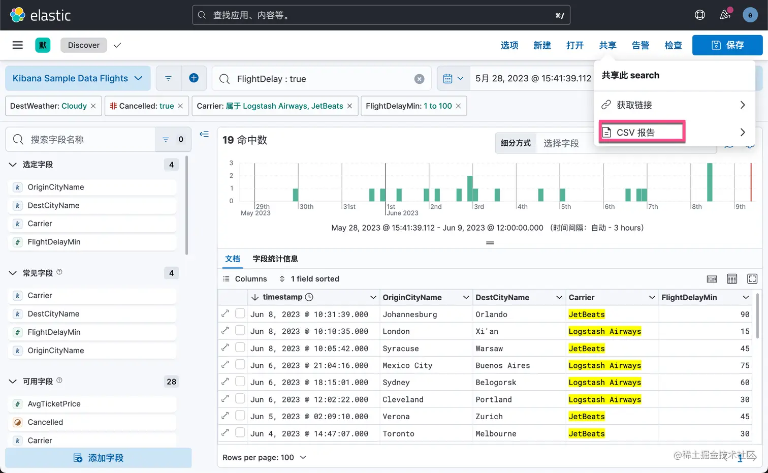Image resolution: width=768 pixels, height=473 pixels.
Task: Open the 新建 menu item
Action: pyautogui.click(x=542, y=45)
